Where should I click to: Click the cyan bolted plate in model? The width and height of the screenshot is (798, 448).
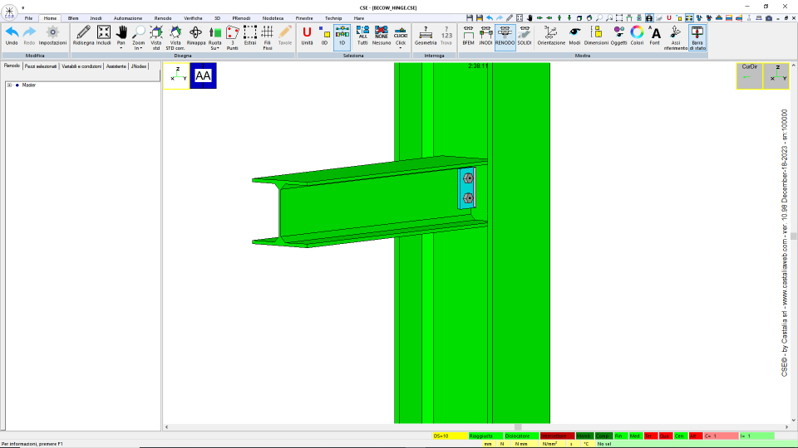coord(466,188)
